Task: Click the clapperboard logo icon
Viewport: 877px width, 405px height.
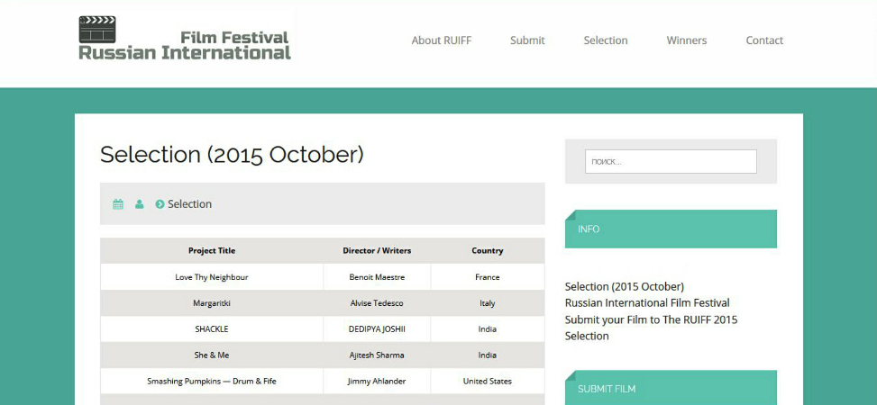Action: (97, 30)
